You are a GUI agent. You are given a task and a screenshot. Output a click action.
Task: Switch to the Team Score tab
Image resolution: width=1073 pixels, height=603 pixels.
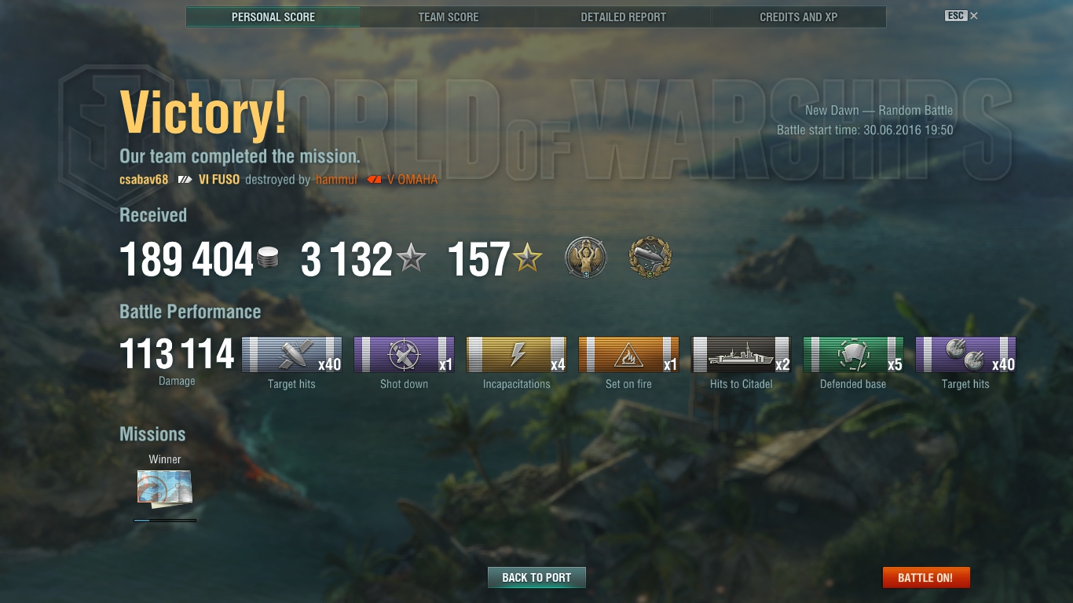click(x=449, y=16)
